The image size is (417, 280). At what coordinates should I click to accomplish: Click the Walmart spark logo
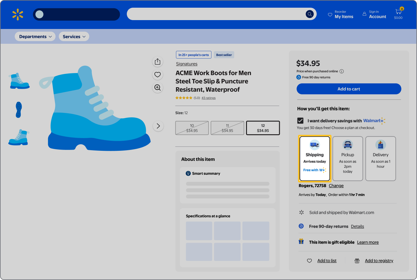18,14
